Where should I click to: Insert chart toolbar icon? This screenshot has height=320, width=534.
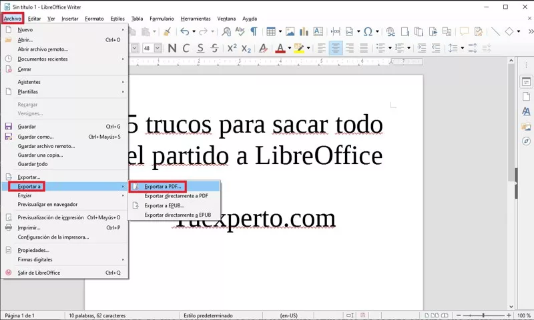coord(304,31)
